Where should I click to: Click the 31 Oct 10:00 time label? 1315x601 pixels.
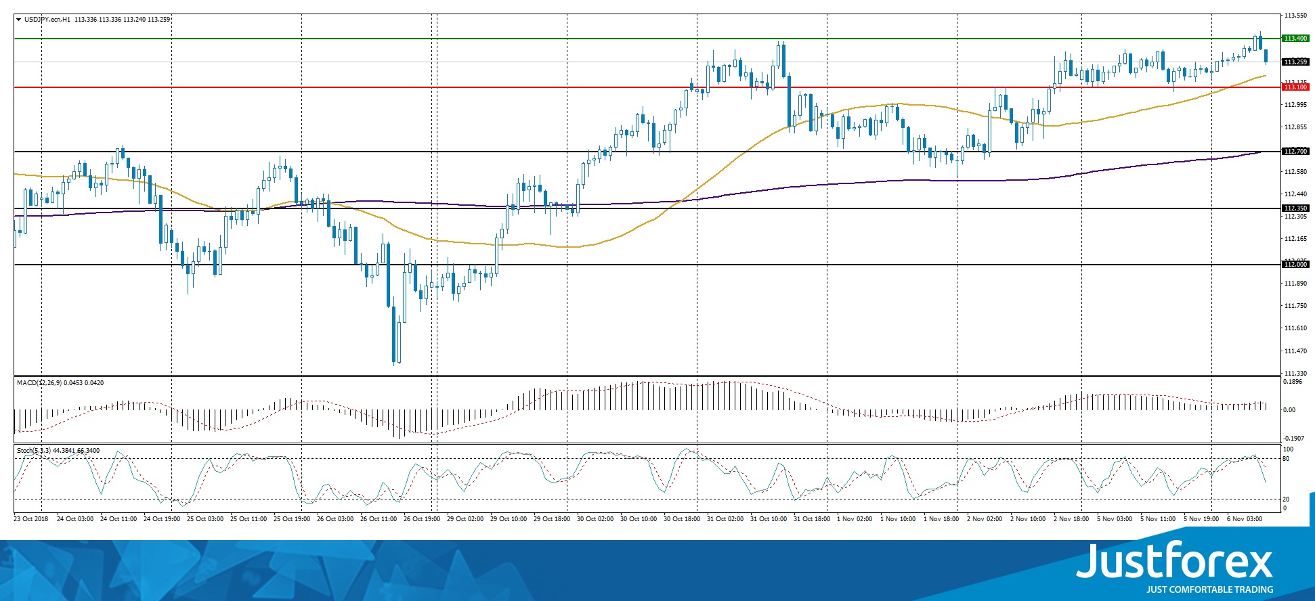(x=769, y=519)
